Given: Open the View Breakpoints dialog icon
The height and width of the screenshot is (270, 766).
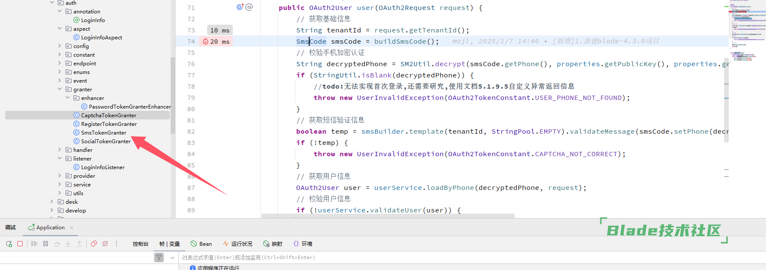Looking at the screenshot, I should 94,244.
